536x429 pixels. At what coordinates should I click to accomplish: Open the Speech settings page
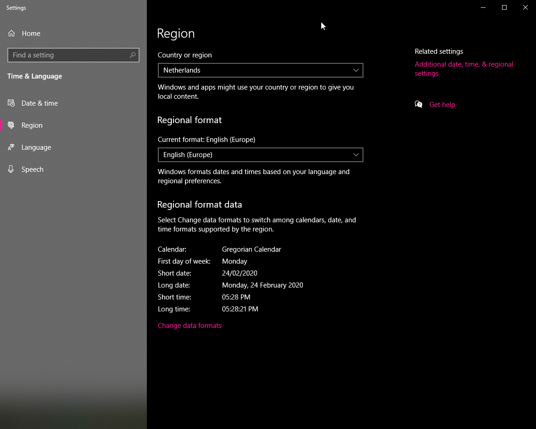click(73, 169)
